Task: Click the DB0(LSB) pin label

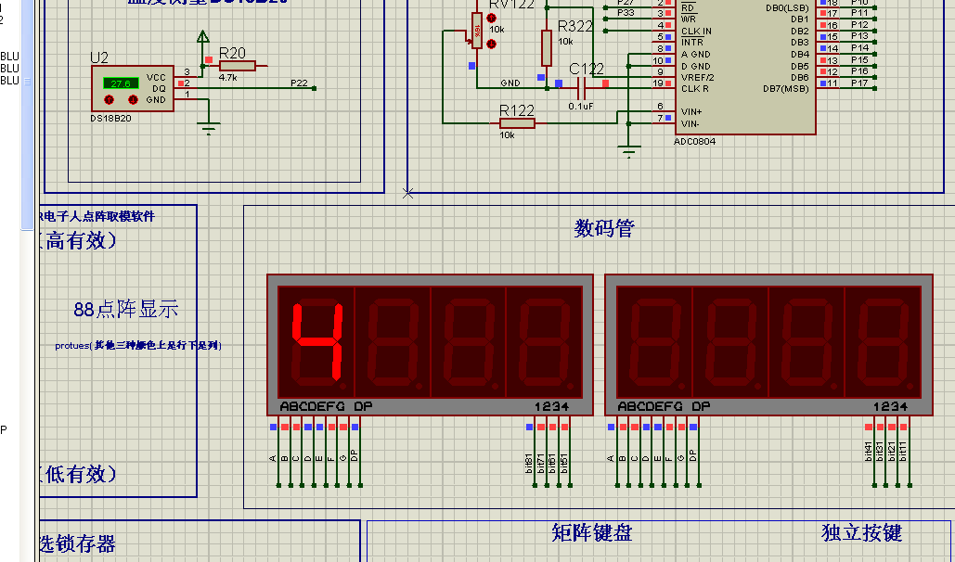Action: point(787,8)
